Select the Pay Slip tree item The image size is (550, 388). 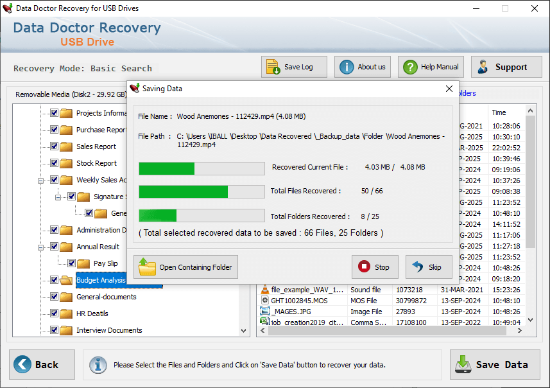click(x=106, y=263)
